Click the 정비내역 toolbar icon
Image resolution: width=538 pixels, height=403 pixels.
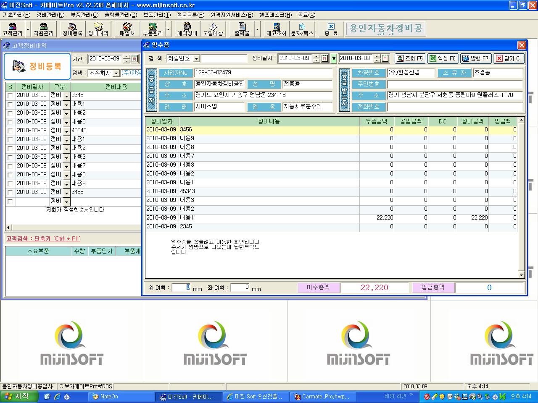click(98, 29)
